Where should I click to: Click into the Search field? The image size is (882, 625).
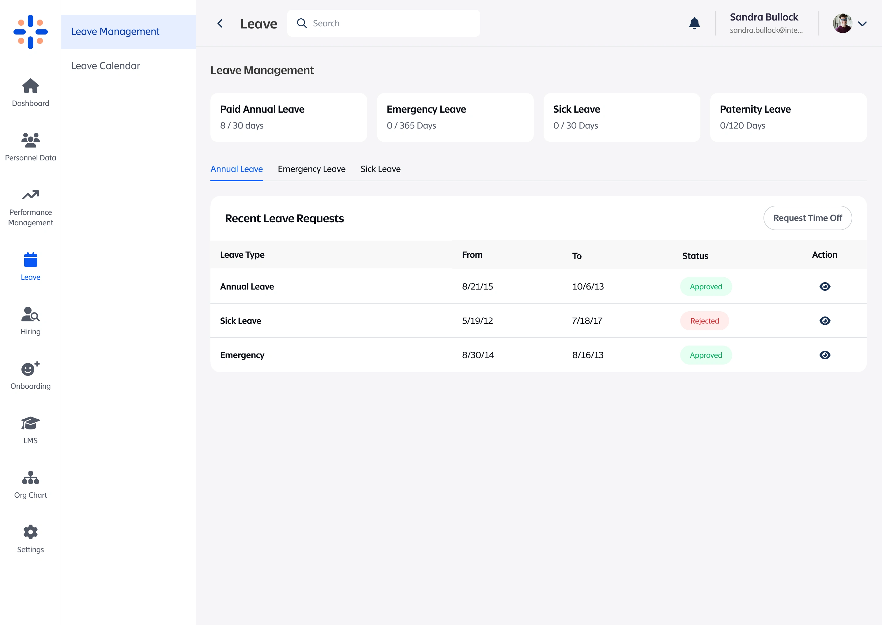click(x=389, y=24)
